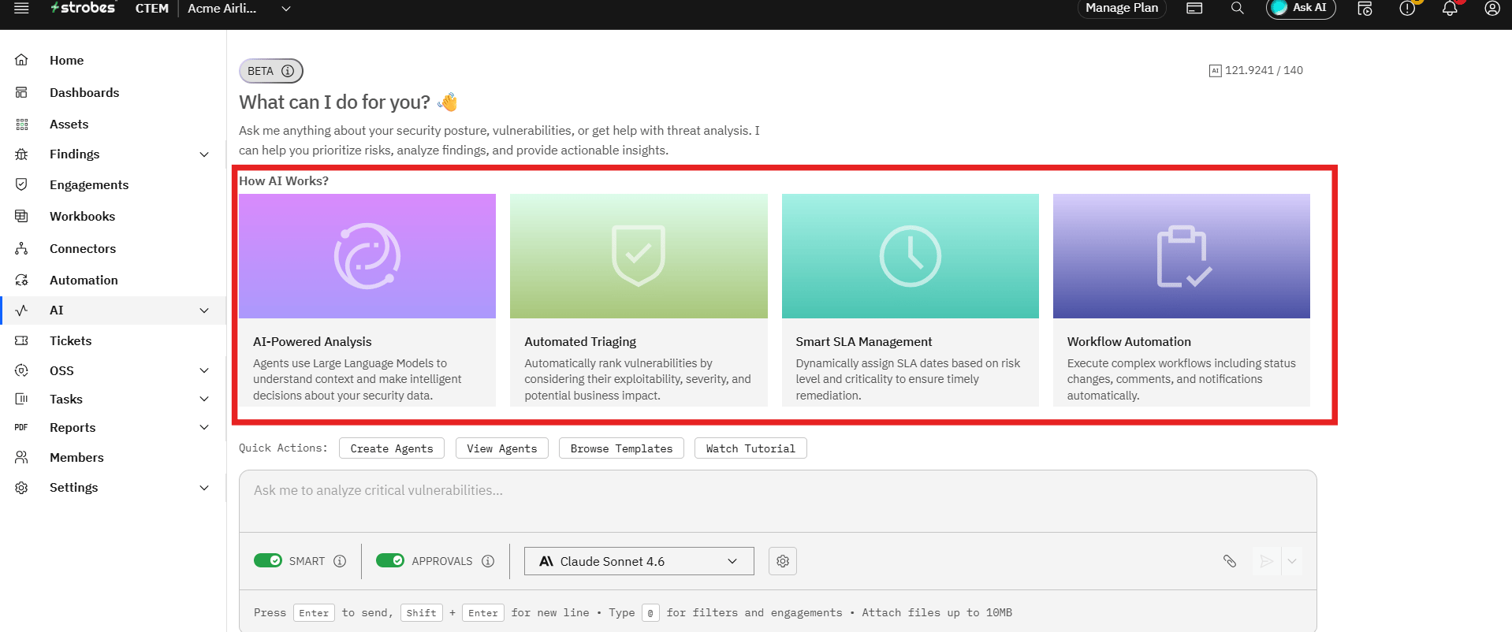Disable the APPROVALS toggle
This screenshot has width=1512, height=632.
390,560
